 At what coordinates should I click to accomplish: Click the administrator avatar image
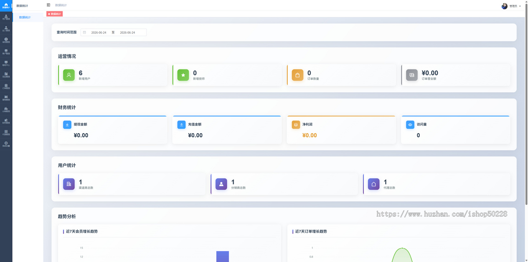click(504, 6)
